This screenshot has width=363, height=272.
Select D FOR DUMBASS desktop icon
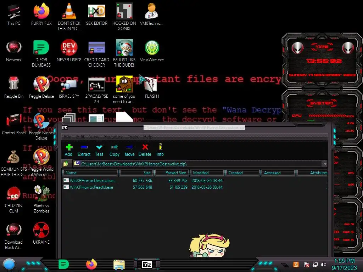(41, 54)
